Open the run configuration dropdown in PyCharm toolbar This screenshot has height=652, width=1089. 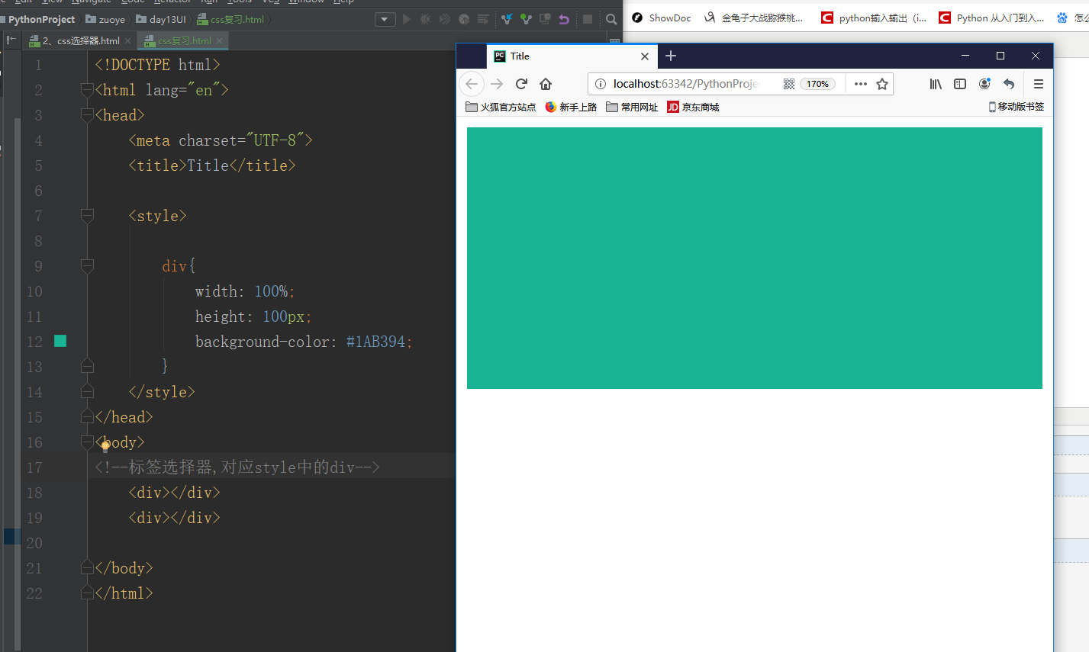point(385,19)
